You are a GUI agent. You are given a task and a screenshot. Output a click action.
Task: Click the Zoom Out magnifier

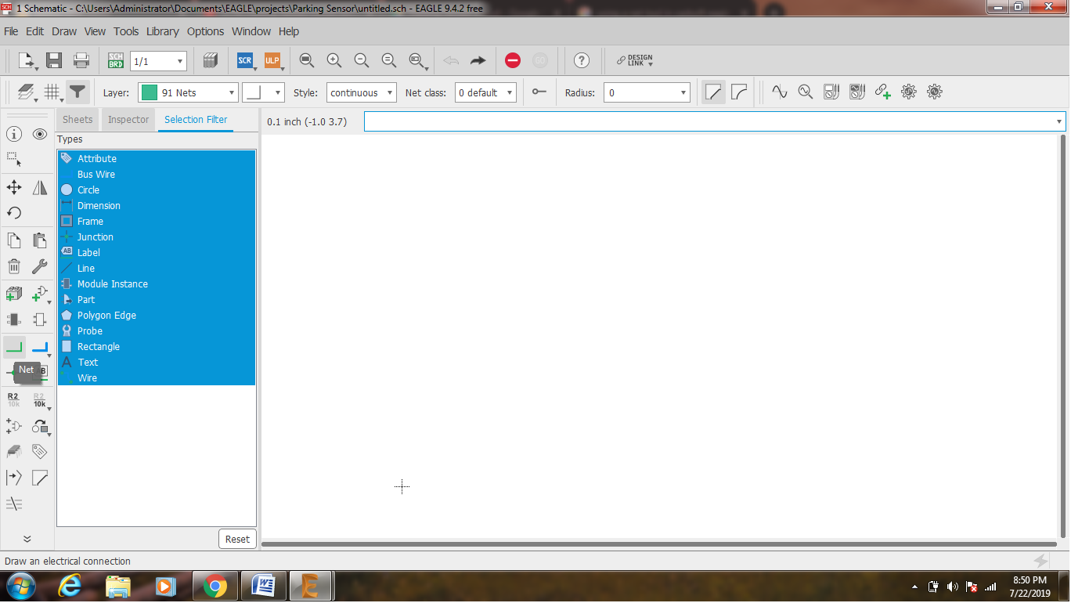[362, 60]
